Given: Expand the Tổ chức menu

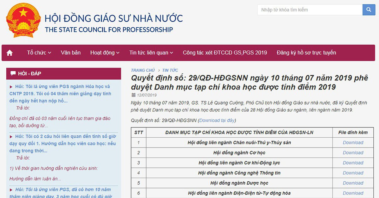Looking at the screenshot, I should pos(39,53).
